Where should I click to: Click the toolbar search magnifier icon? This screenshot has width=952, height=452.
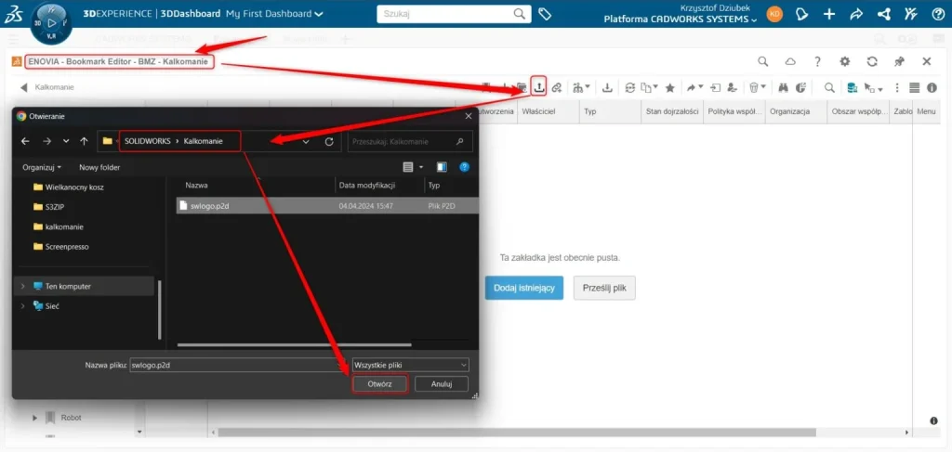[829, 88]
